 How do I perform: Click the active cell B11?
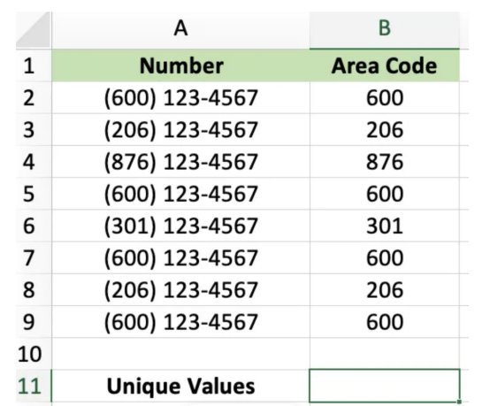click(385, 386)
